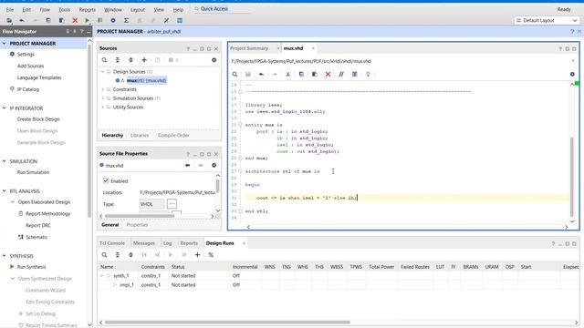The image size is (584, 328).
Task: Collapse SIMULATION section
Action: pos(4,161)
